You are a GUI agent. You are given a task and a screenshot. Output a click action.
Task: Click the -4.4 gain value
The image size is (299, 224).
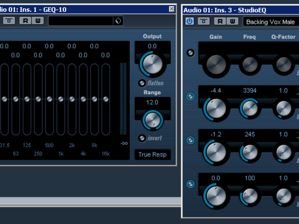pyautogui.click(x=216, y=91)
